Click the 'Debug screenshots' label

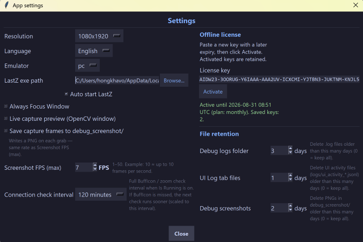(225, 208)
